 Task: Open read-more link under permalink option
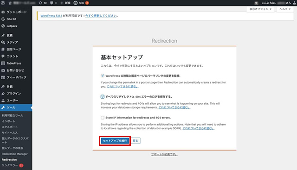point(123,87)
